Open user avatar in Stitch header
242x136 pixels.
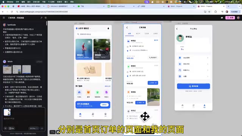coord(238,18)
